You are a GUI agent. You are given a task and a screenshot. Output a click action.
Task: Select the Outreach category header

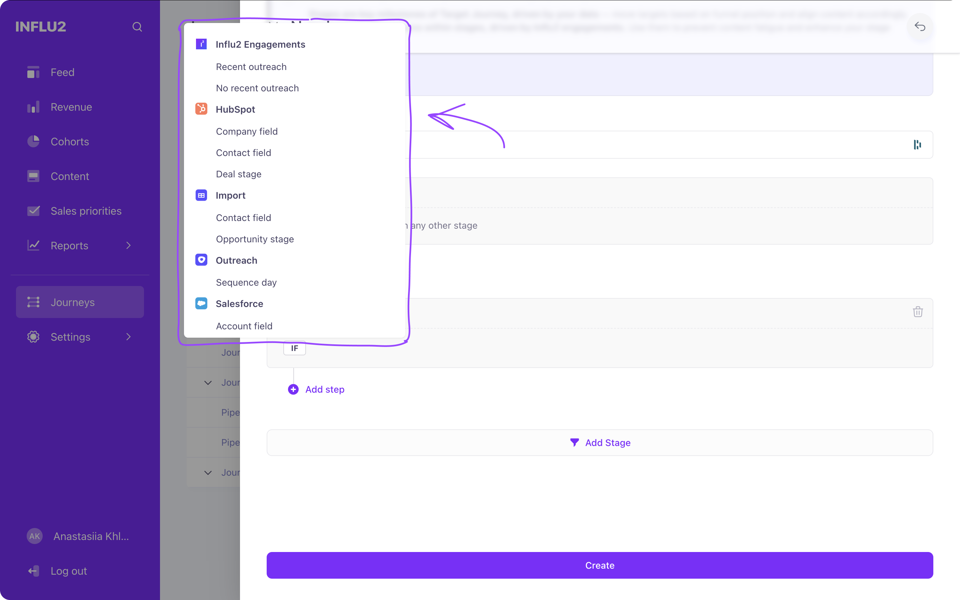click(236, 260)
